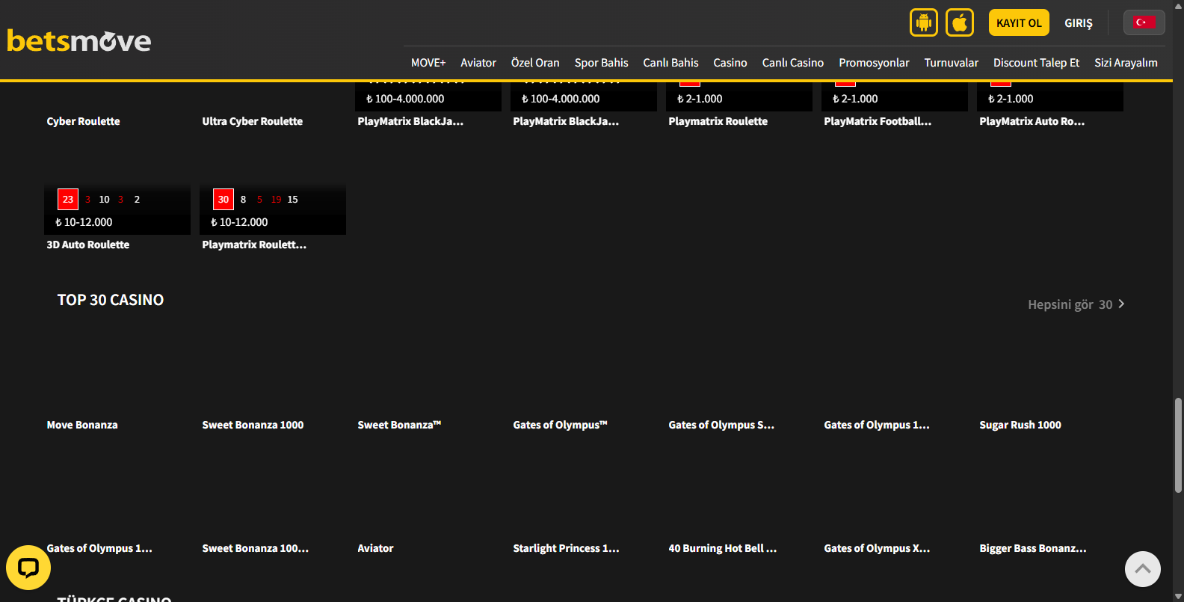This screenshot has height=602, width=1184.
Task: Open the Spor Bahis section
Action: tap(601, 63)
